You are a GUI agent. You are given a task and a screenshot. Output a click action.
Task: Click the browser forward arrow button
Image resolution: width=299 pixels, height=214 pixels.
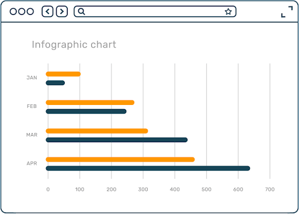tap(62, 12)
